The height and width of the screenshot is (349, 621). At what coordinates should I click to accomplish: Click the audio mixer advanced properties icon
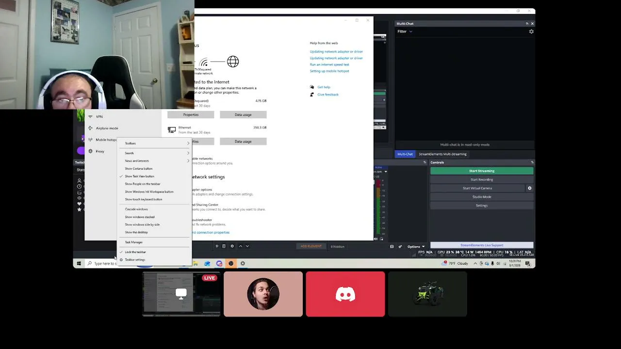400,247
